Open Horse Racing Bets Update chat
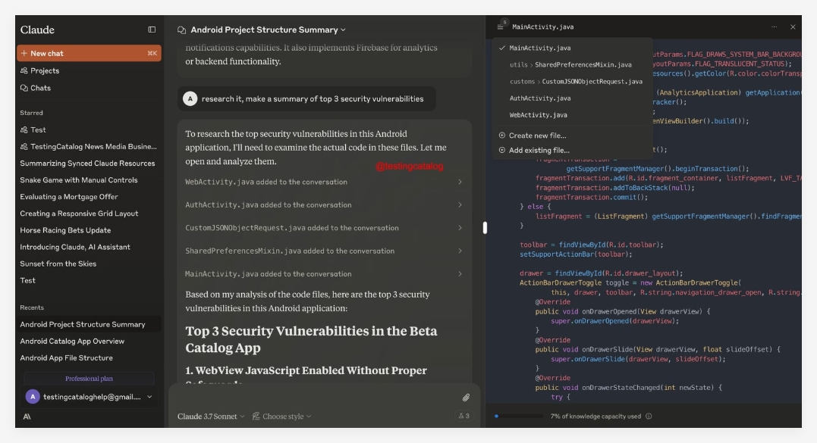Image resolution: width=817 pixels, height=443 pixels. tap(65, 229)
